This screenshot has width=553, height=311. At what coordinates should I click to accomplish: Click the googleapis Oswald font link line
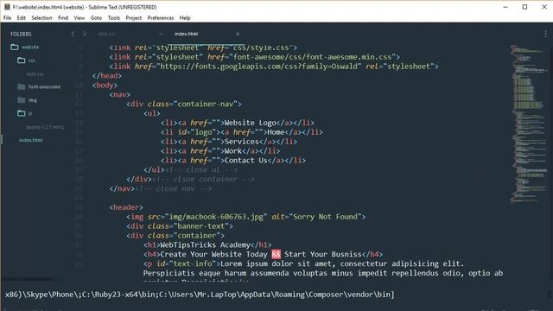click(274, 67)
